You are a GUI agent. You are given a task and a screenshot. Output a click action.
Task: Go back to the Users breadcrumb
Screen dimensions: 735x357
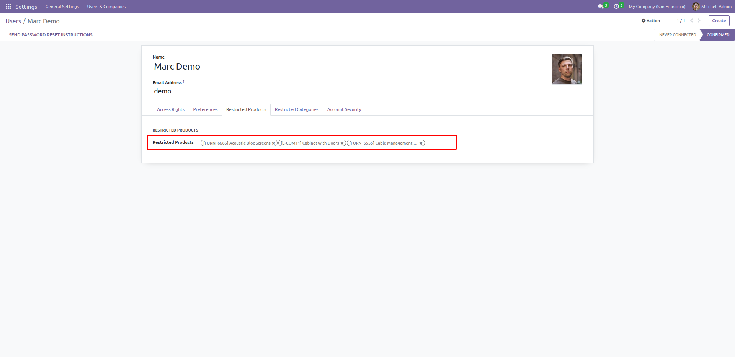click(13, 21)
